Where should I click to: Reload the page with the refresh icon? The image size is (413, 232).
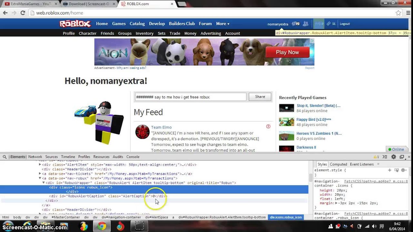pyautogui.click(x=23, y=13)
